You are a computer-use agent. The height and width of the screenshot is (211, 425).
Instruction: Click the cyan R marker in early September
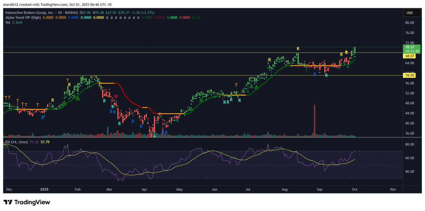pyautogui.click(x=326, y=76)
